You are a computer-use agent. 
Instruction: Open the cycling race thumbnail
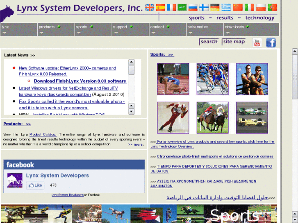point(212,79)
